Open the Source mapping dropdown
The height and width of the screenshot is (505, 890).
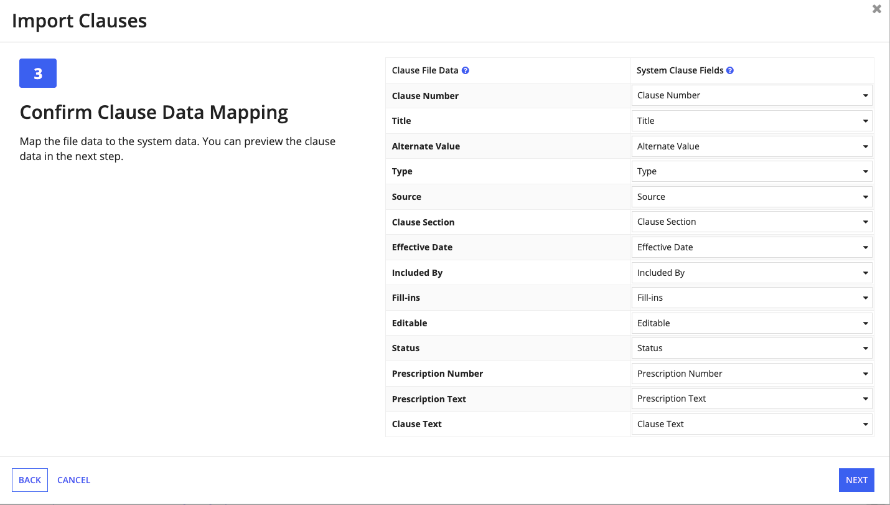point(752,197)
